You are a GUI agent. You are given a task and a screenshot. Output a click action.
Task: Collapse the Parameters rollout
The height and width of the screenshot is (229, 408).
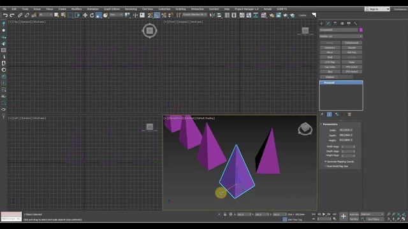330,125
